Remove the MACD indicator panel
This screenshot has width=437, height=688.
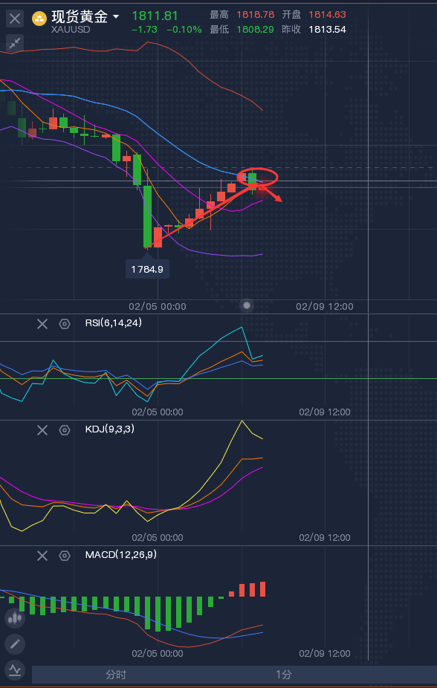[42, 556]
